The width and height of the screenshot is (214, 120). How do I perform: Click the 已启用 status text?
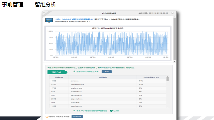coord(116,111)
